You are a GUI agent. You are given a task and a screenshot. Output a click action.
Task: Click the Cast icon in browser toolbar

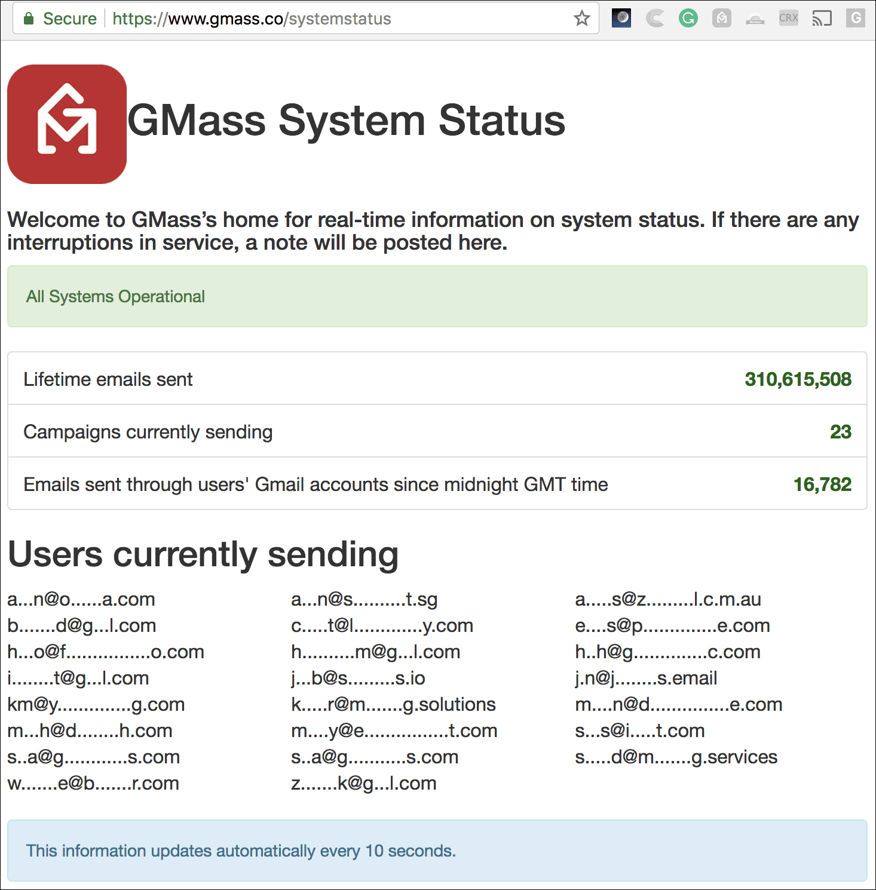pyautogui.click(x=822, y=19)
